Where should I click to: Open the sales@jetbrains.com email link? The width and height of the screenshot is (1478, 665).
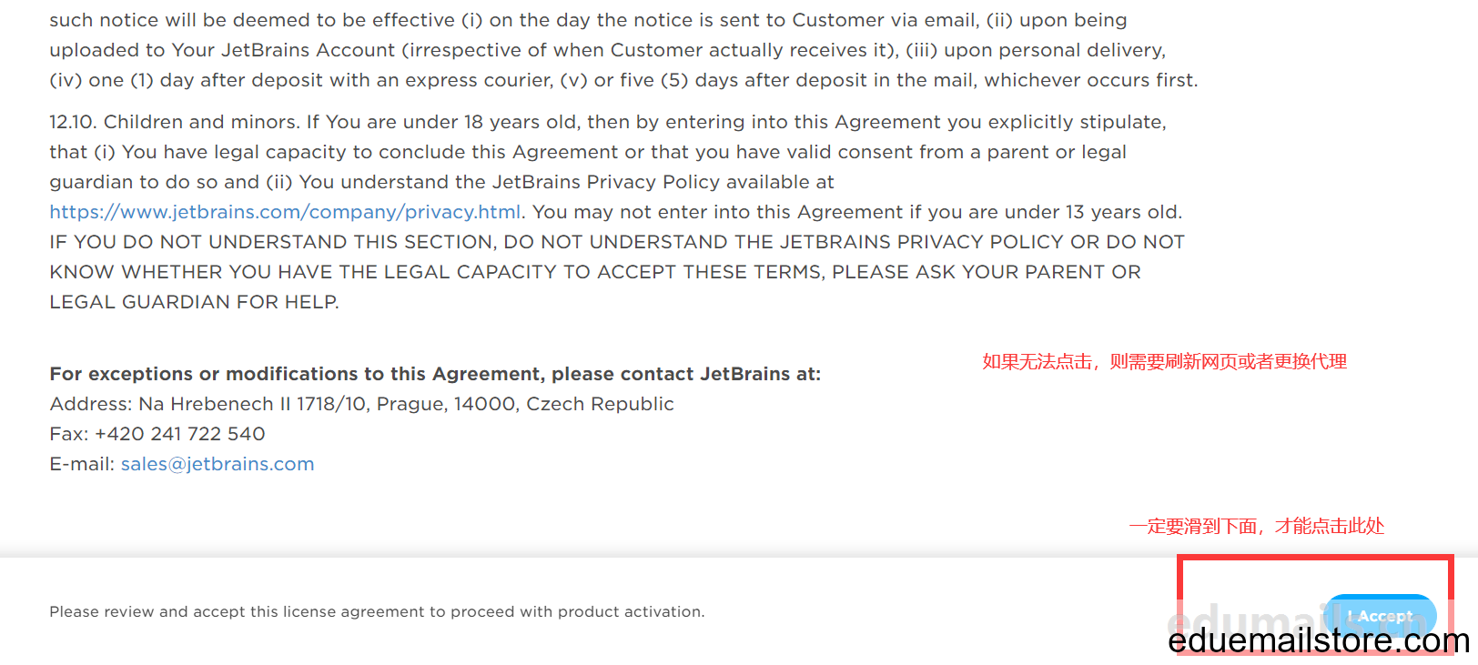(x=218, y=464)
